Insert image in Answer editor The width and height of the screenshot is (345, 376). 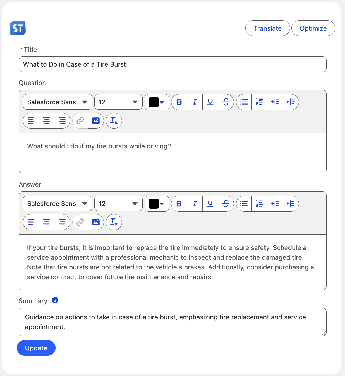coord(96,222)
